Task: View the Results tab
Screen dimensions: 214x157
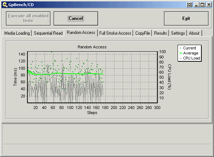Action: coord(161,33)
